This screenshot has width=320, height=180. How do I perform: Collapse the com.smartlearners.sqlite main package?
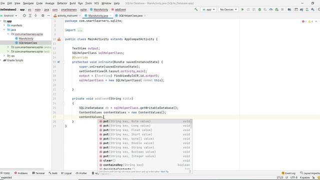[x=8, y=34]
